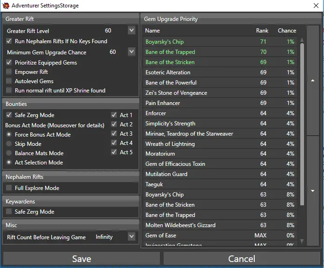Image resolution: width=324 pixels, height=268 pixels.
Task: Click the Infinity rift count value
Action: coord(104,237)
